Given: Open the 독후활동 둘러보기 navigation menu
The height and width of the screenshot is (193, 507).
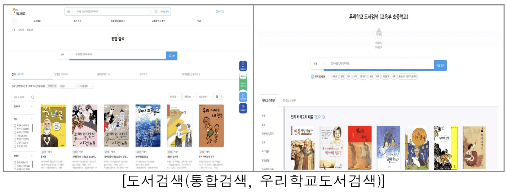Looking at the screenshot, I should [x=118, y=21].
